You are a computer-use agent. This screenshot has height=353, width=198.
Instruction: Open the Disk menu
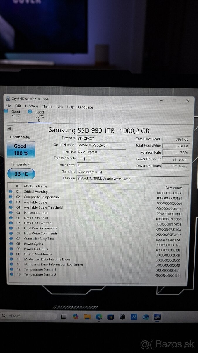click(60, 107)
